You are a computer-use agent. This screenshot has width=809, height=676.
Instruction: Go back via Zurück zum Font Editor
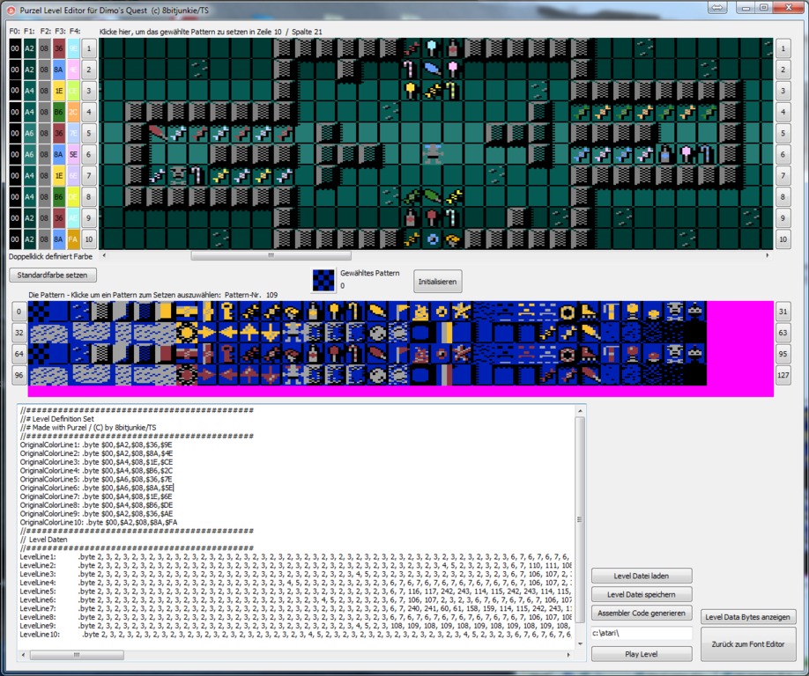748,645
